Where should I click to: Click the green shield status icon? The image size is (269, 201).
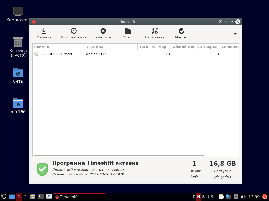tap(42, 169)
